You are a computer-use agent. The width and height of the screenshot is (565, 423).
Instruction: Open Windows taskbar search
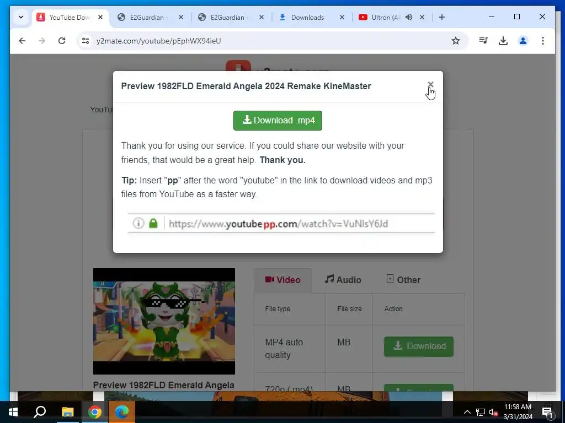click(40, 412)
